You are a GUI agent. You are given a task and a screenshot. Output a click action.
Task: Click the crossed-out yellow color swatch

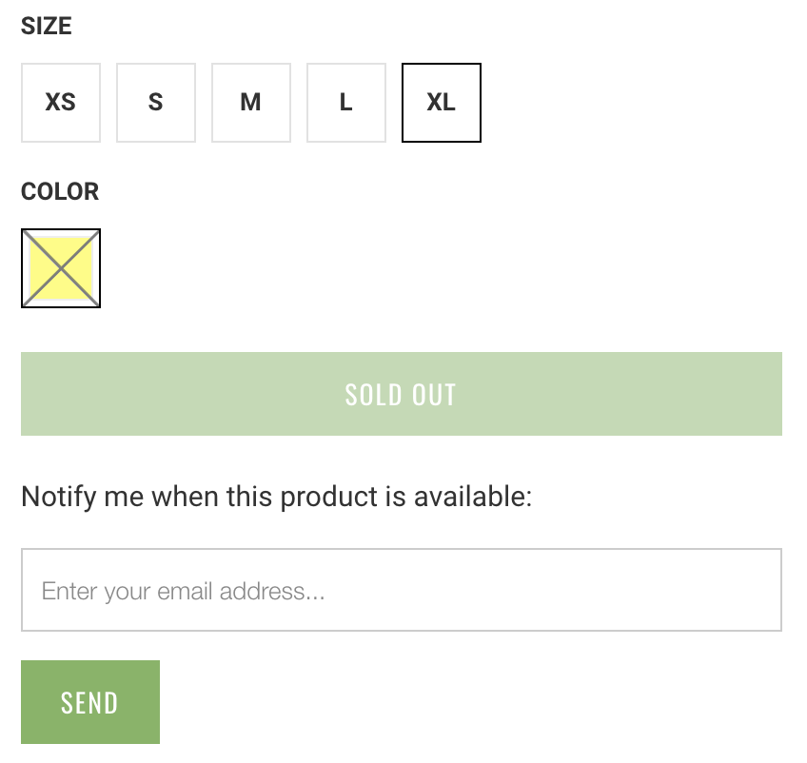[61, 268]
